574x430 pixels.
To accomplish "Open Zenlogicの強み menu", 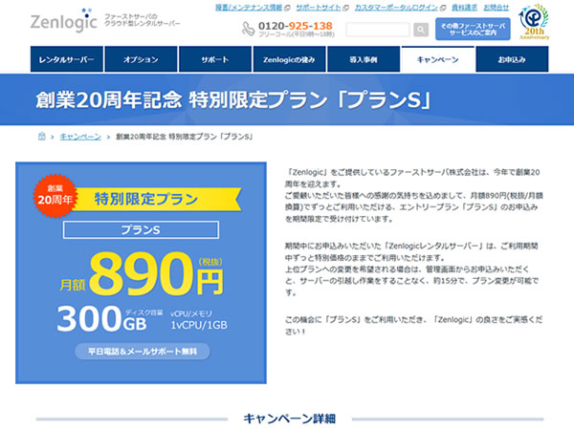I will pos(289,59).
